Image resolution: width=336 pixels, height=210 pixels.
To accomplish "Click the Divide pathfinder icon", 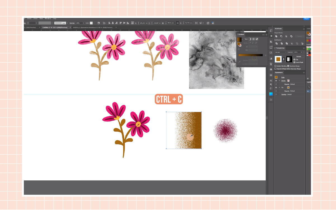I will [276, 43].
